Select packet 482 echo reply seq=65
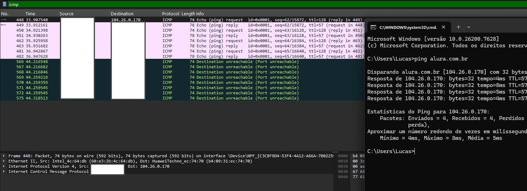The image size is (527, 191). [182, 56]
